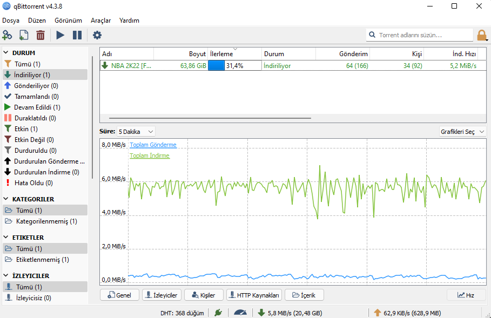The height and width of the screenshot is (318, 491).
Task: Collapse the KATEGORİLER section
Action: (x=5, y=199)
